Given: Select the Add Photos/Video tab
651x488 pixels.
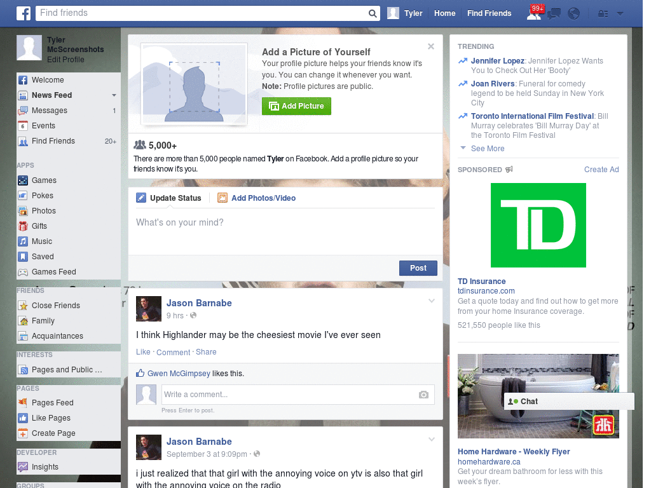Looking at the screenshot, I should pyautogui.click(x=257, y=198).
